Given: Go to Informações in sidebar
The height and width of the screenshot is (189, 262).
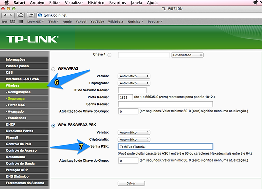Looking at the screenshot, I should click(24, 59).
